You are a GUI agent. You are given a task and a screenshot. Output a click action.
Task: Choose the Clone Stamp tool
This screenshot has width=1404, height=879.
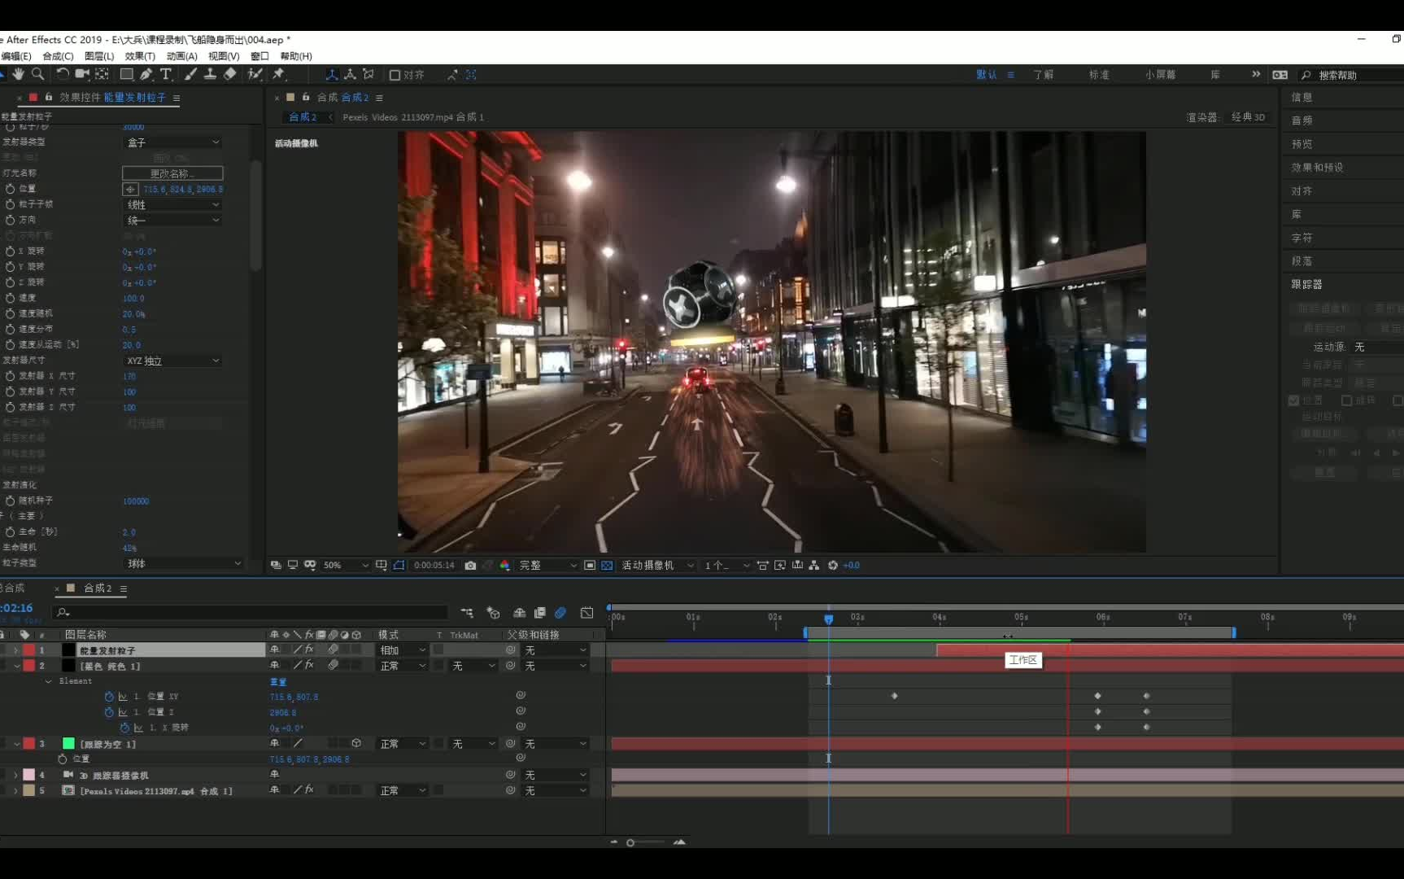click(x=210, y=74)
